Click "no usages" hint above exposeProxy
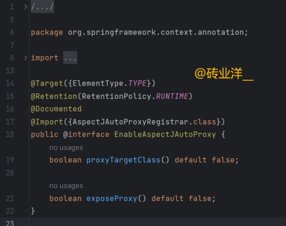The height and width of the screenshot is (226, 286). (66, 186)
